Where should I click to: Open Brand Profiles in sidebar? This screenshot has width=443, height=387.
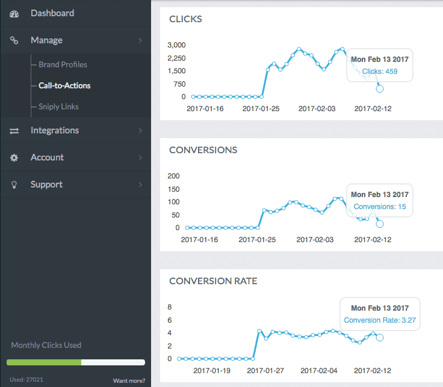[63, 64]
